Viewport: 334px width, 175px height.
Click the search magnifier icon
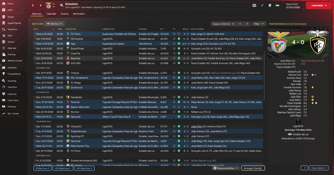(62, 5)
